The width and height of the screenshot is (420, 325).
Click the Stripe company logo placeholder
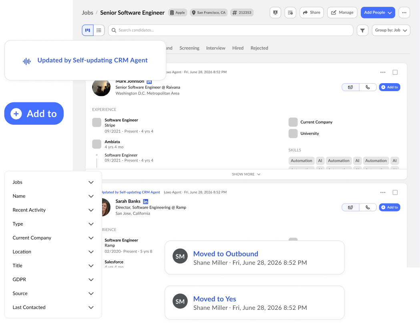(97, 122)
